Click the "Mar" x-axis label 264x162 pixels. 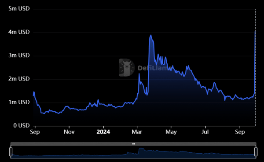[137, 132]
